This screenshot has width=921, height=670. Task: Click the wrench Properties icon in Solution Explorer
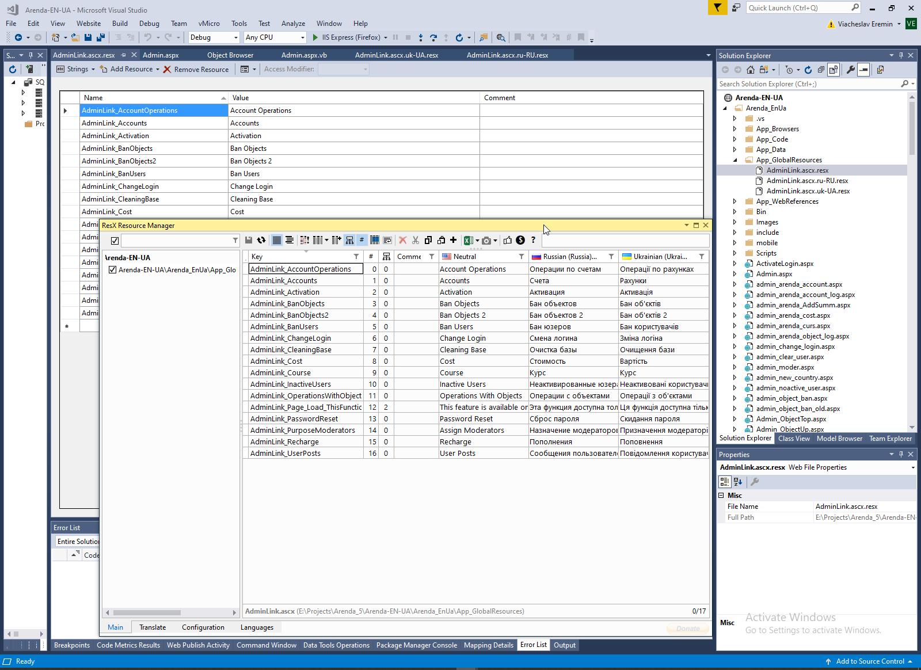(850, 70)
